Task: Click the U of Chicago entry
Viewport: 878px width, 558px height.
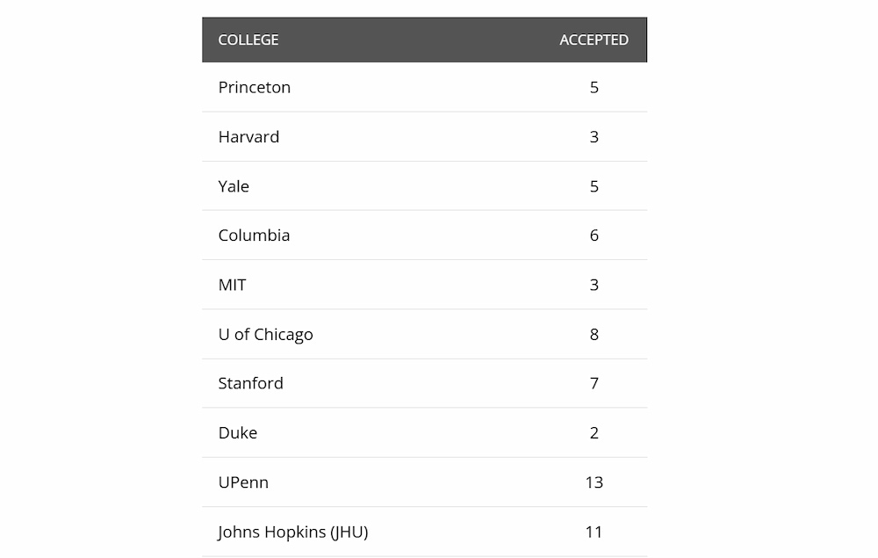Action: (265, 334)
